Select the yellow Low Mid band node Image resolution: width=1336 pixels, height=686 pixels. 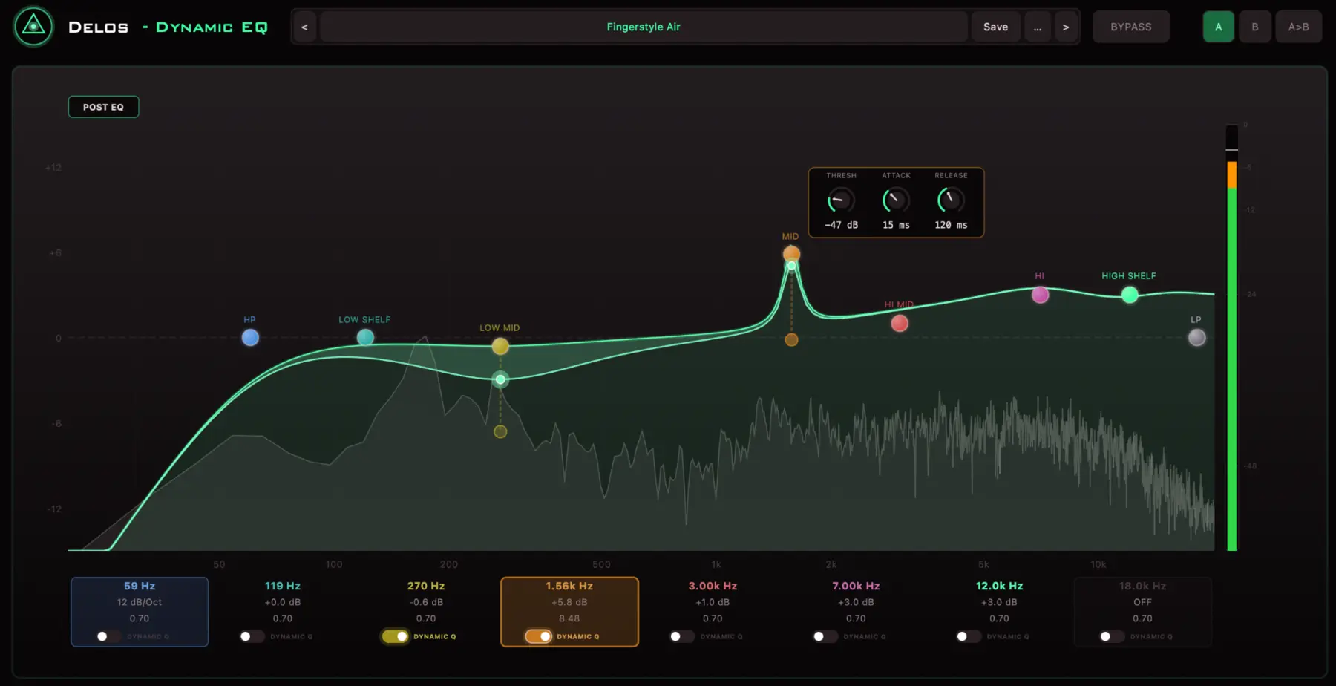pyautogui.click(x=500, y=346)
